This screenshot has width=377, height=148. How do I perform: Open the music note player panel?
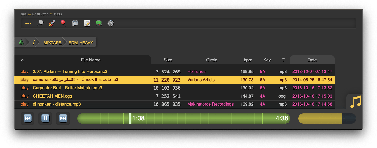(x=356, y=102)
